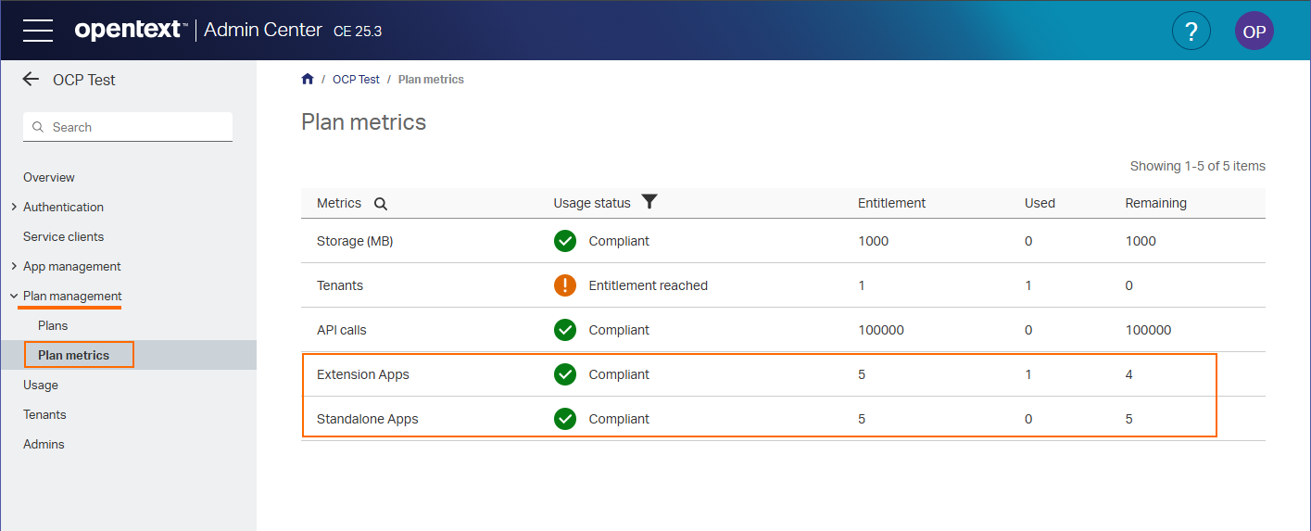1311x531 pixels.
Task: Click the back arrow beside OCP Test
Action: point(31,80)
